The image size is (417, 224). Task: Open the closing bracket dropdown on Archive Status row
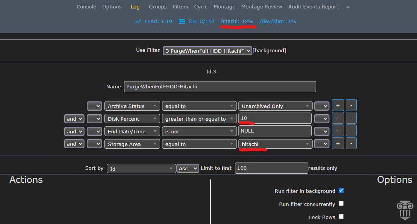click(x=322, y=106)
